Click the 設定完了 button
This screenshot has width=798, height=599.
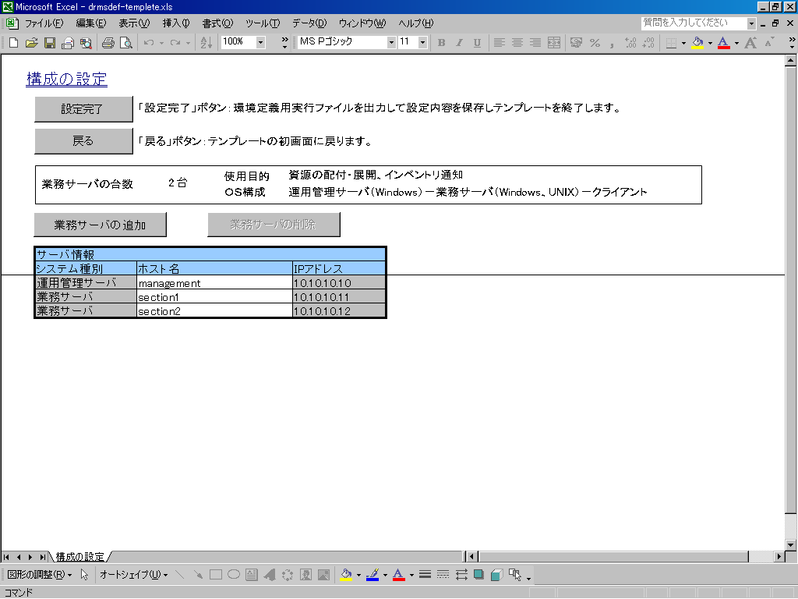coord(83,109)
